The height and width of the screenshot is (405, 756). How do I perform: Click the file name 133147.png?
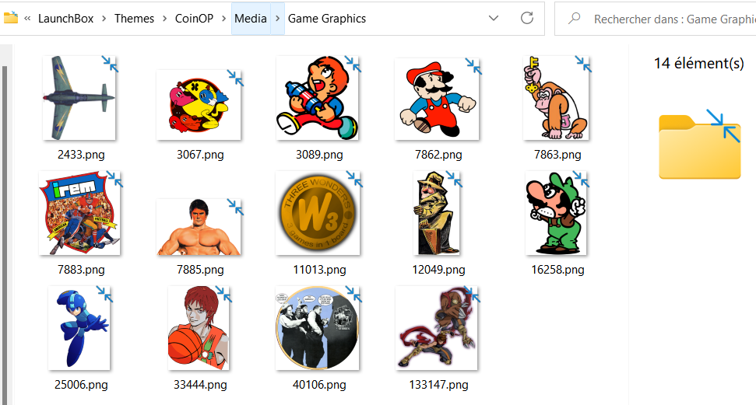438,385
